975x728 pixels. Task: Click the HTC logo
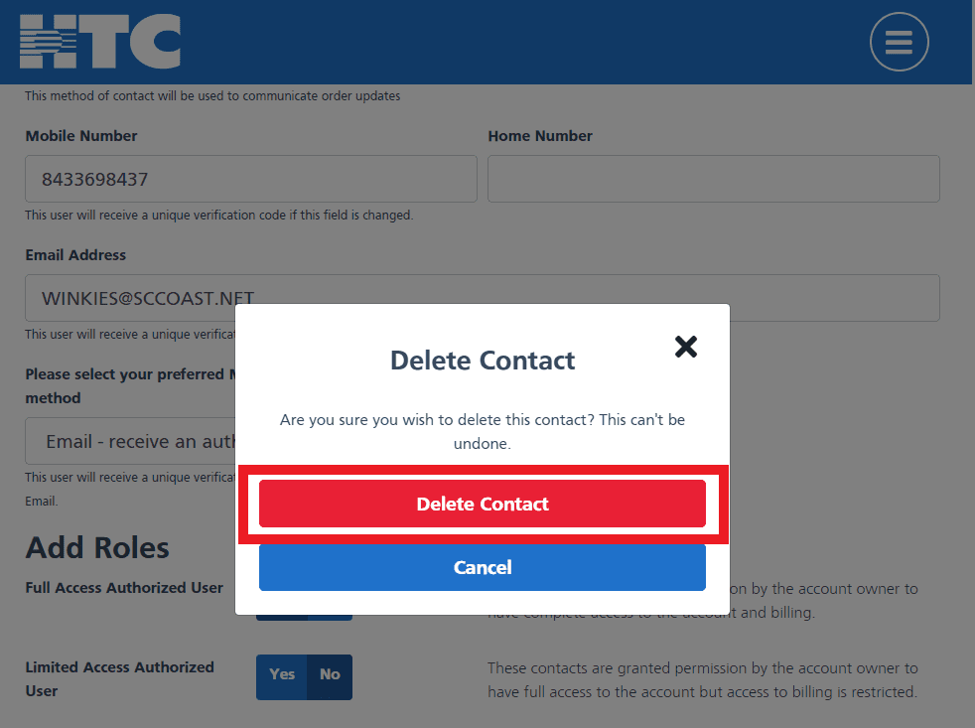[99, 42]
